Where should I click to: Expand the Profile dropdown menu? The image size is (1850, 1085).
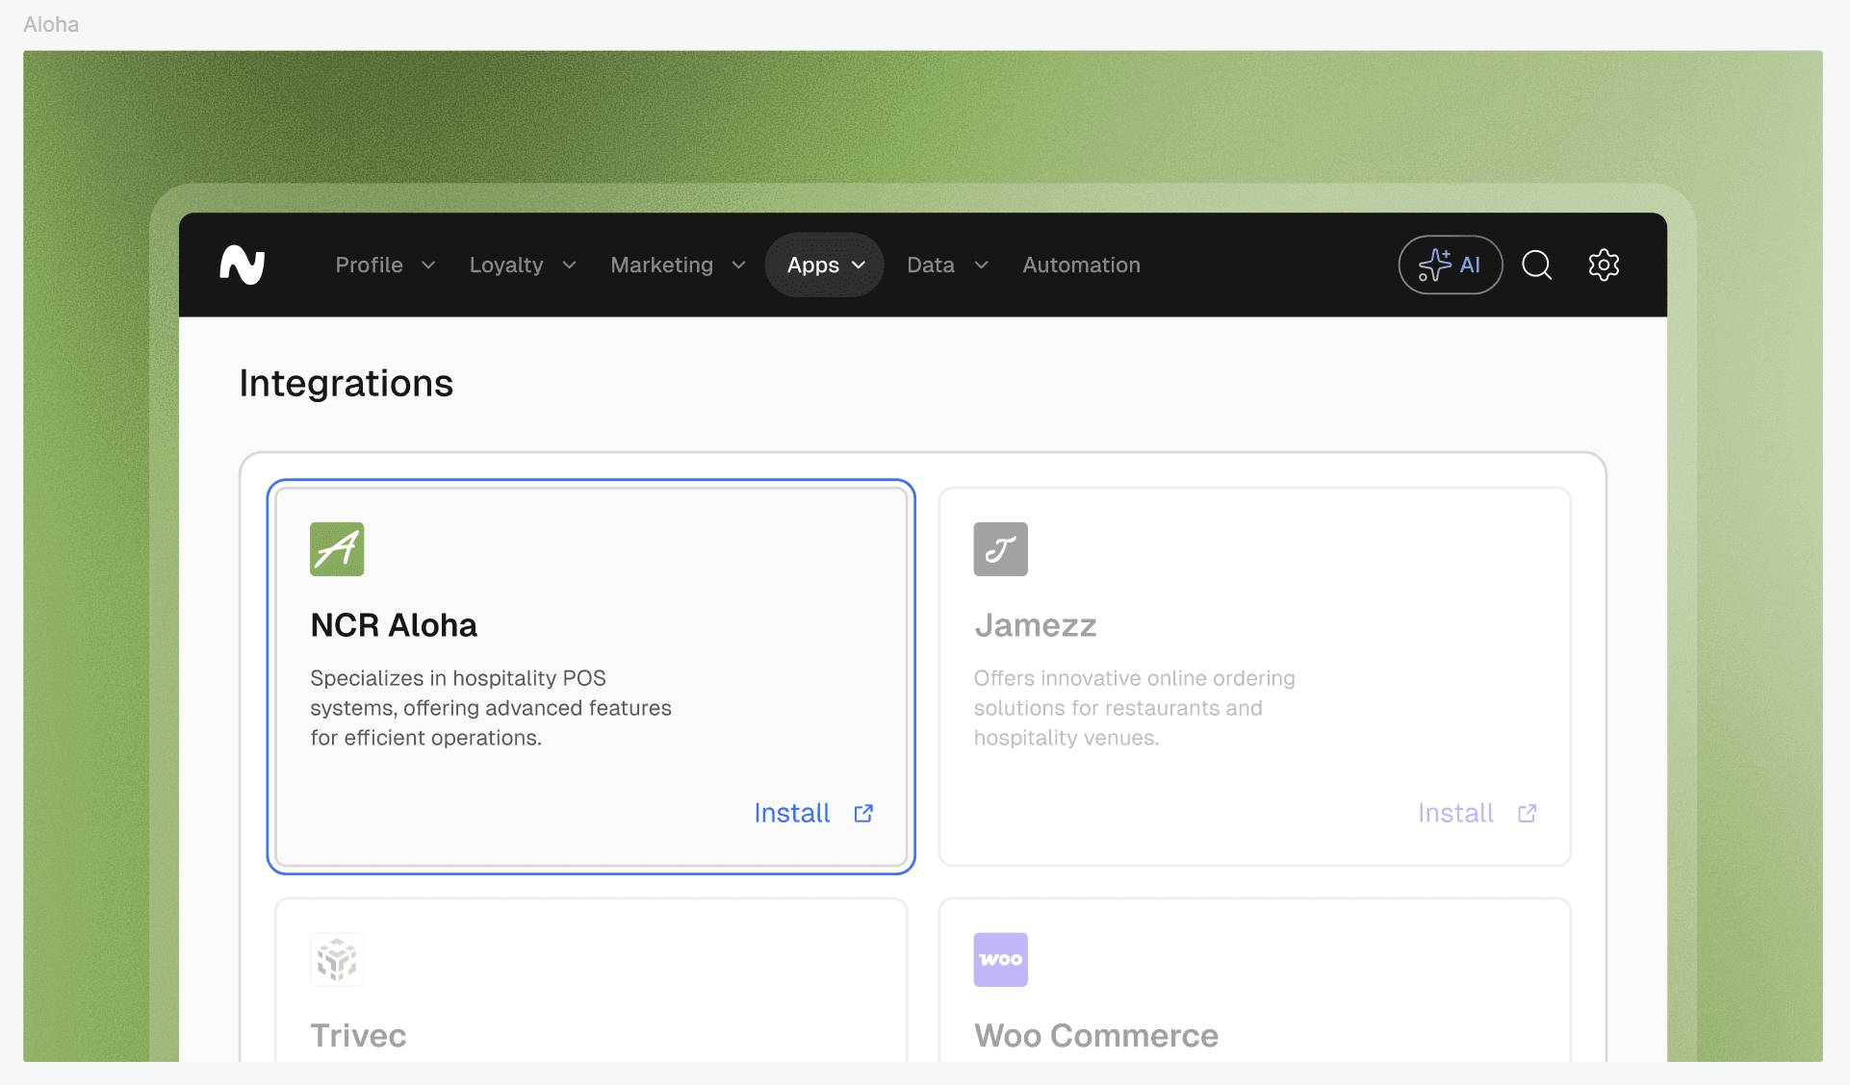385,265
